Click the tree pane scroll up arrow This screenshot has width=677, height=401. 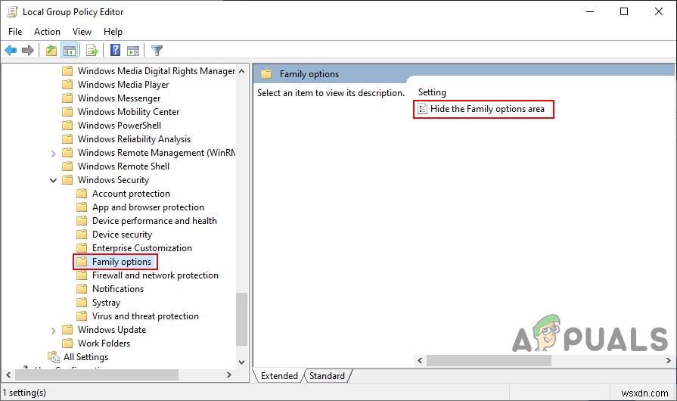click(x=242, y=71)
